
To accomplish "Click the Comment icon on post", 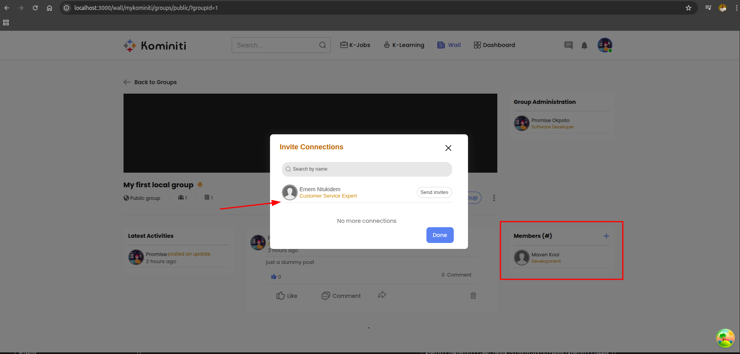I will click(x=325, y=296).
